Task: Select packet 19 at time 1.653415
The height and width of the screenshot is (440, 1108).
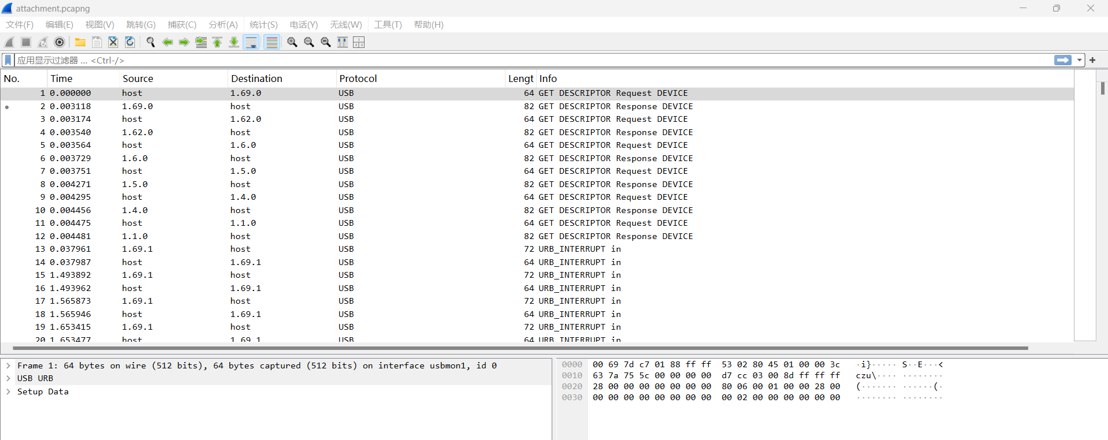Action: pos(537,327)
